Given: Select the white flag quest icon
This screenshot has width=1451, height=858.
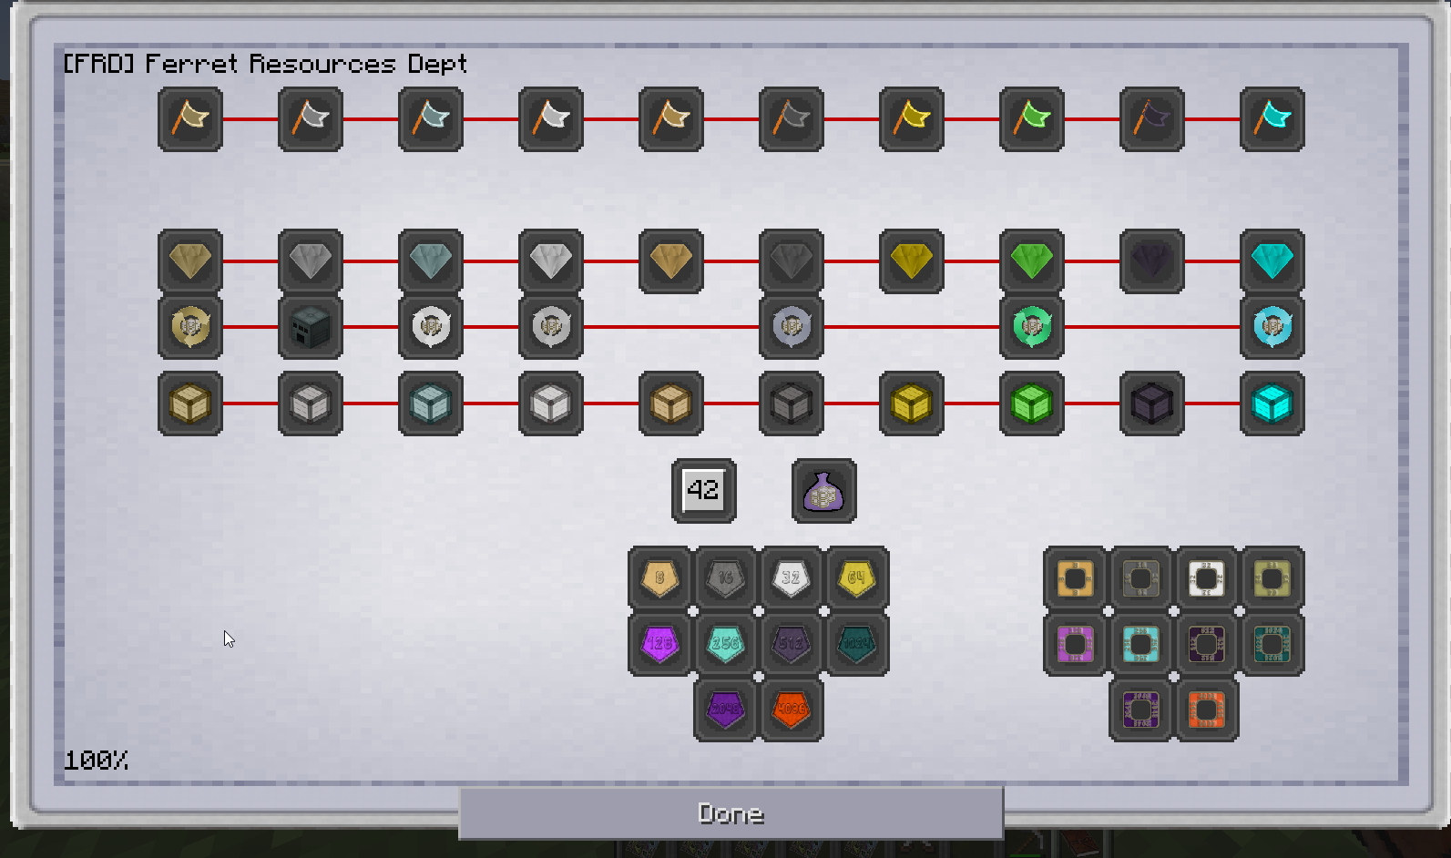Looking at the screenshot, I should pos(551,119).
